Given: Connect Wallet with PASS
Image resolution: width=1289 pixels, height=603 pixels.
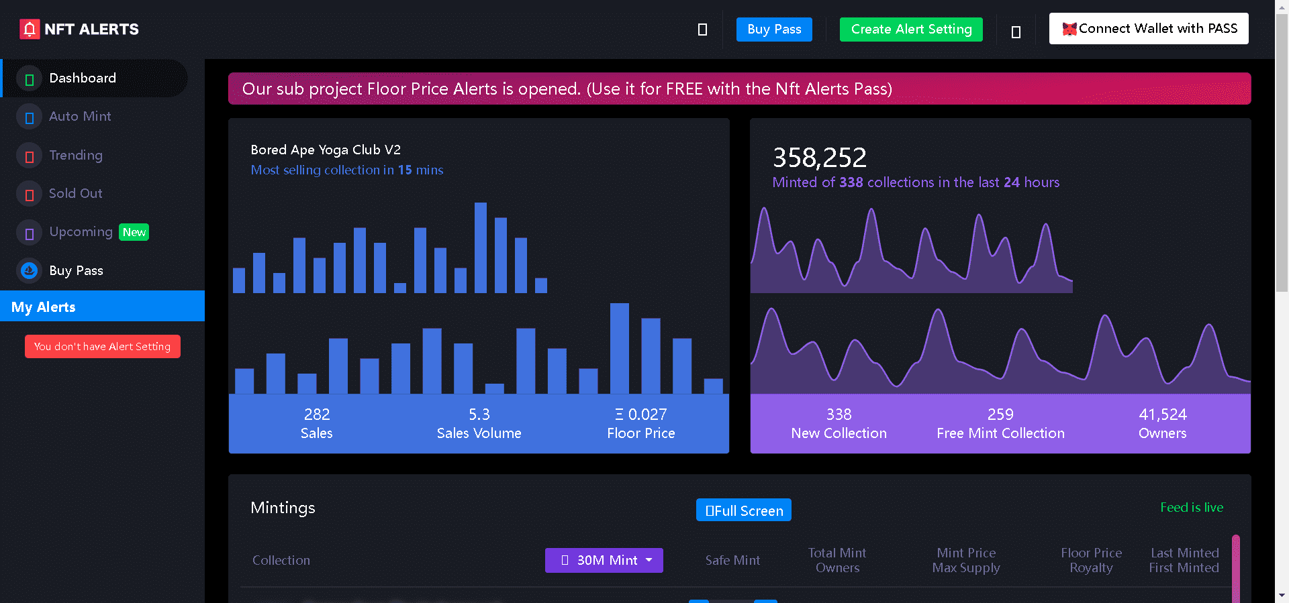Looking at the screenshot, I should [x=1149, y=29].
